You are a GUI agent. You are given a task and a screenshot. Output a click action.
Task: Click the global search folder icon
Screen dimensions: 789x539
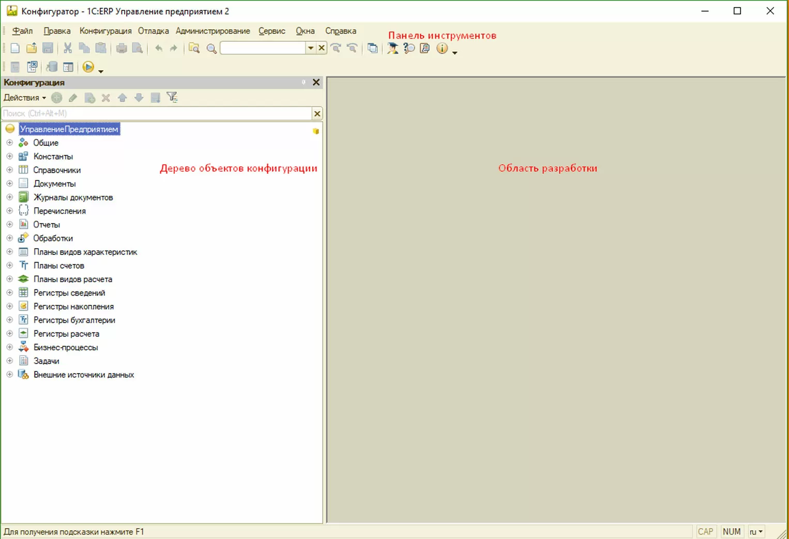coord(194,48)
